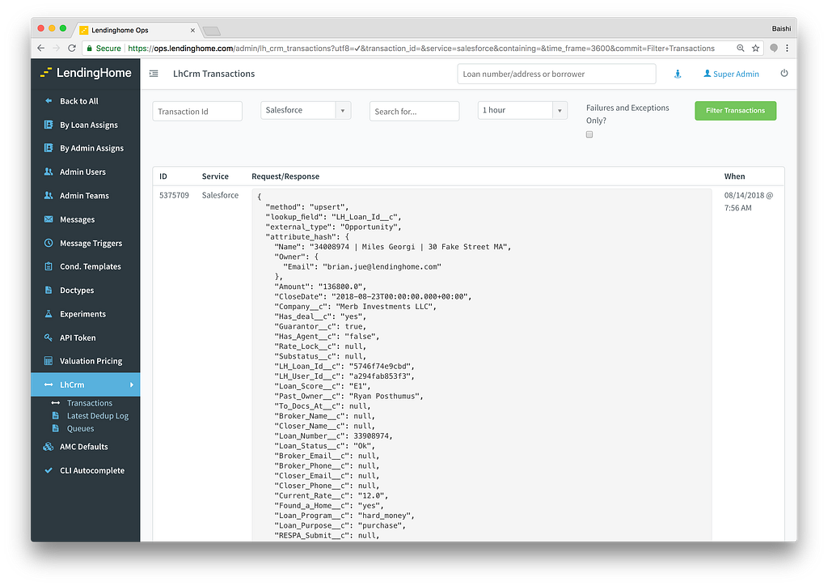Click the Latest Dedup Log document icon
828x586 pixels.
pyautogui.click(x=56, y=416)
